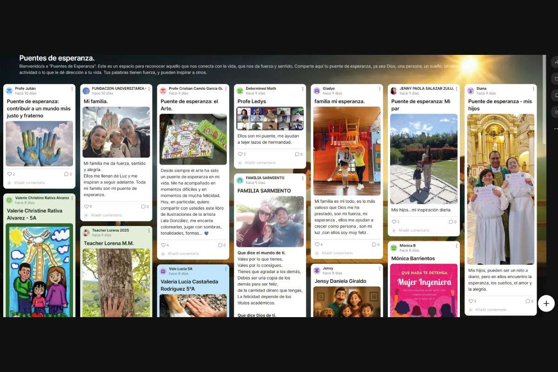
Task: Open the painted hands globe image
Action: [39, 144]
